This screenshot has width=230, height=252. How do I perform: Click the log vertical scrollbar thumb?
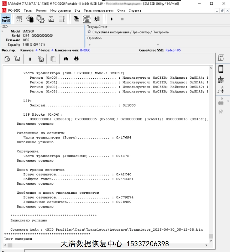211,236
